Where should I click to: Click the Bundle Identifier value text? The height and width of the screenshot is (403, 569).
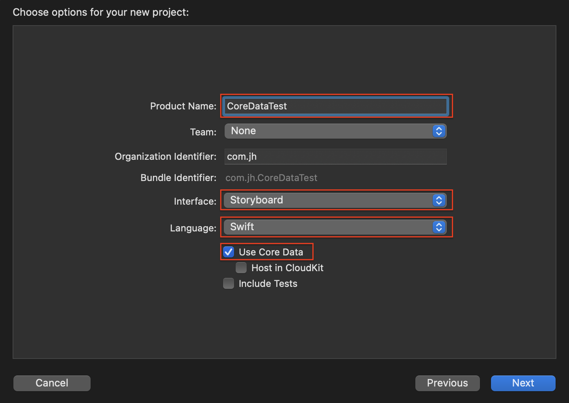(271, 178)
